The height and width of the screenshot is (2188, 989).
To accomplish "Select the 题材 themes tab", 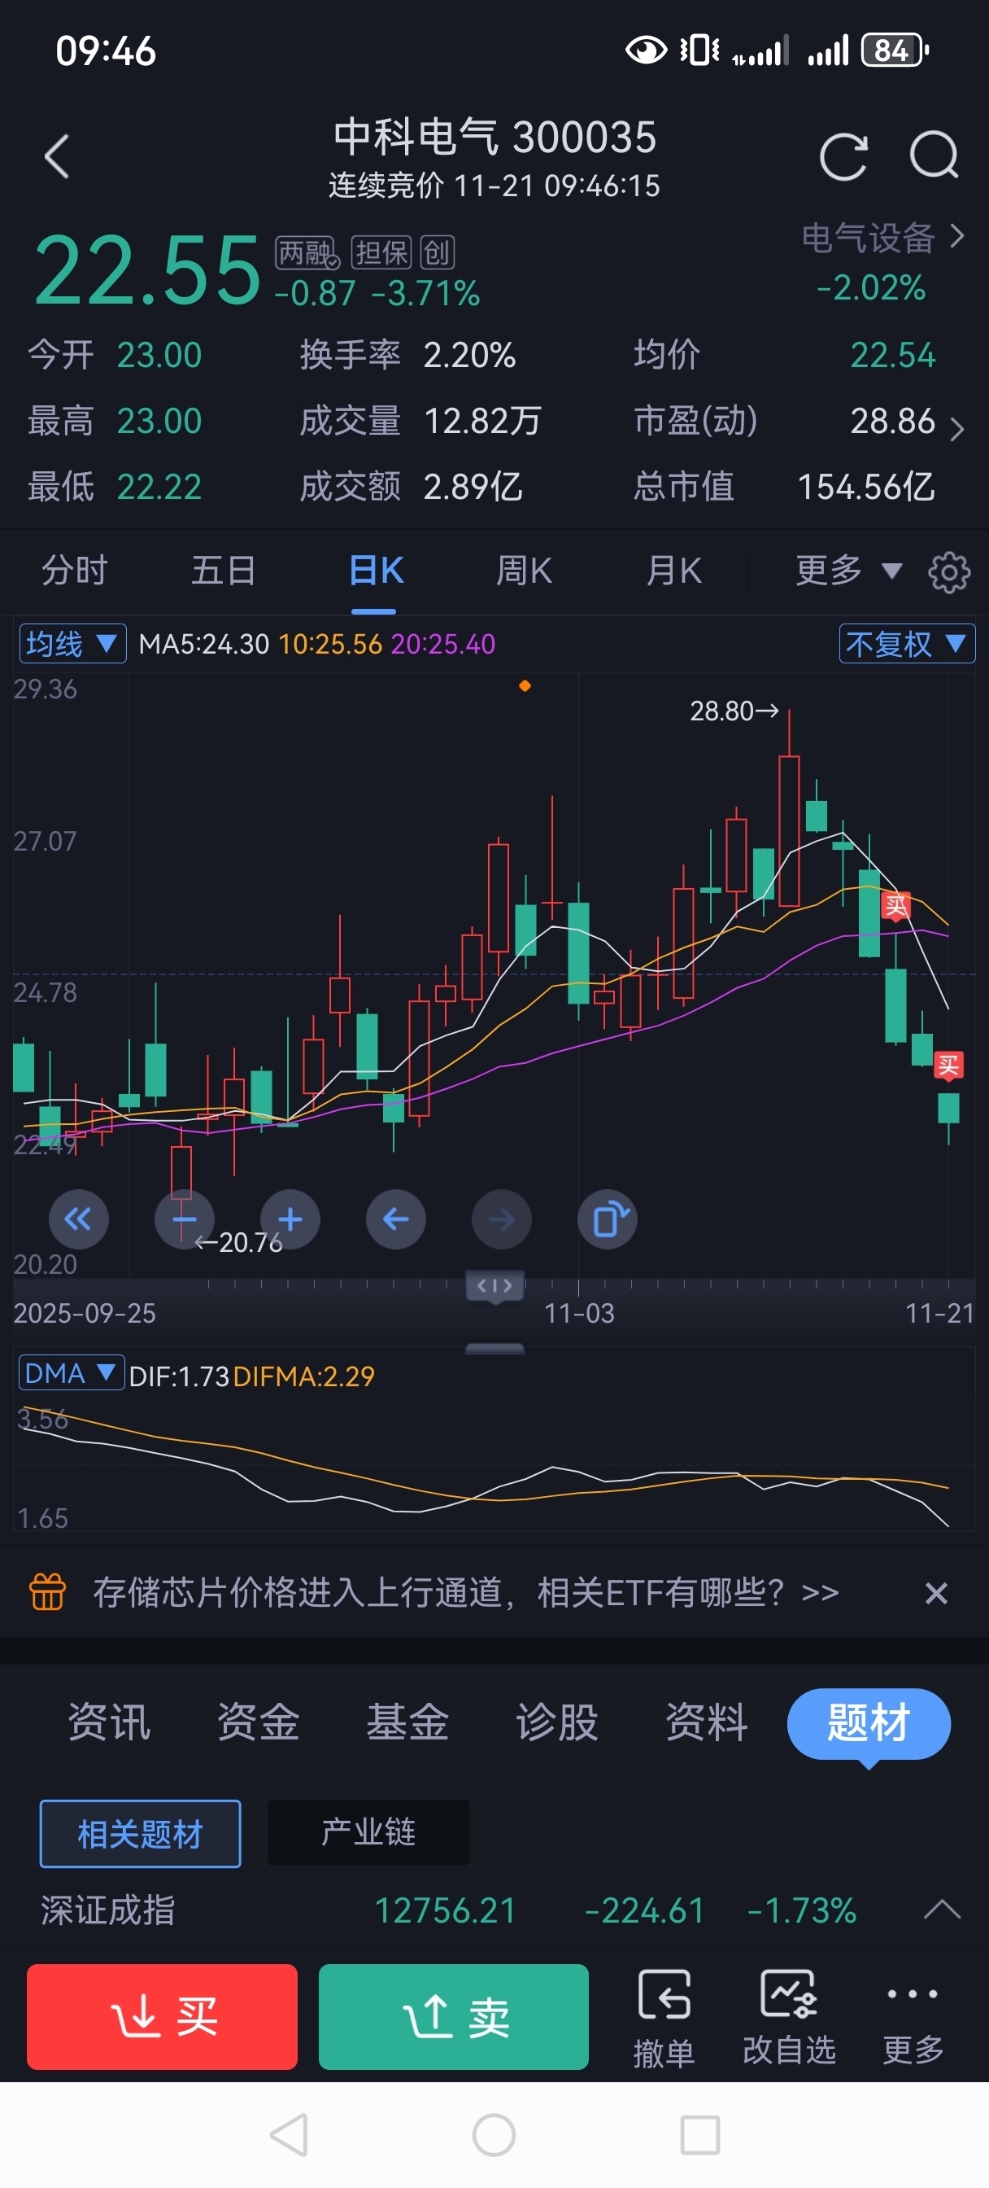I will click(869, 1723).
